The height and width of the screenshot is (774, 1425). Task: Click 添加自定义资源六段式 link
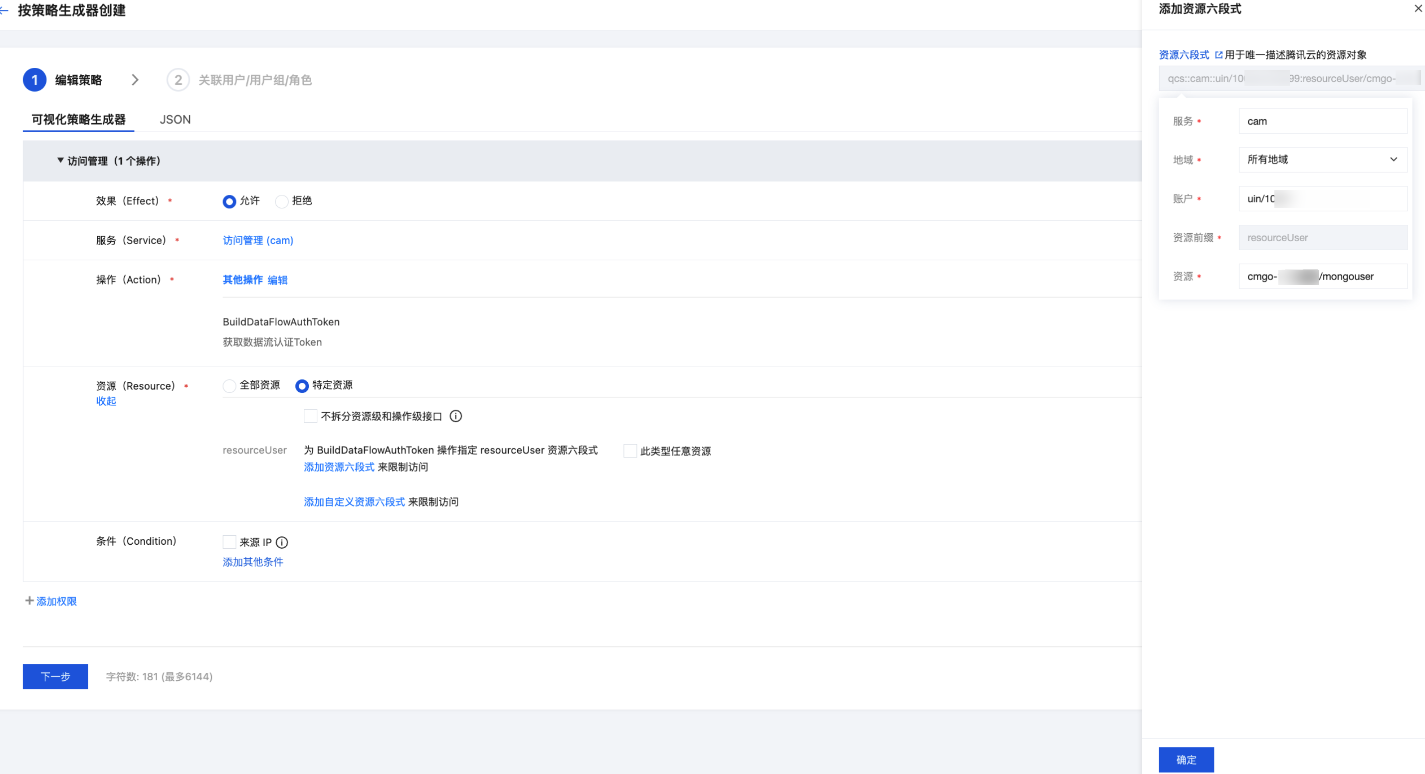[354, 502]
